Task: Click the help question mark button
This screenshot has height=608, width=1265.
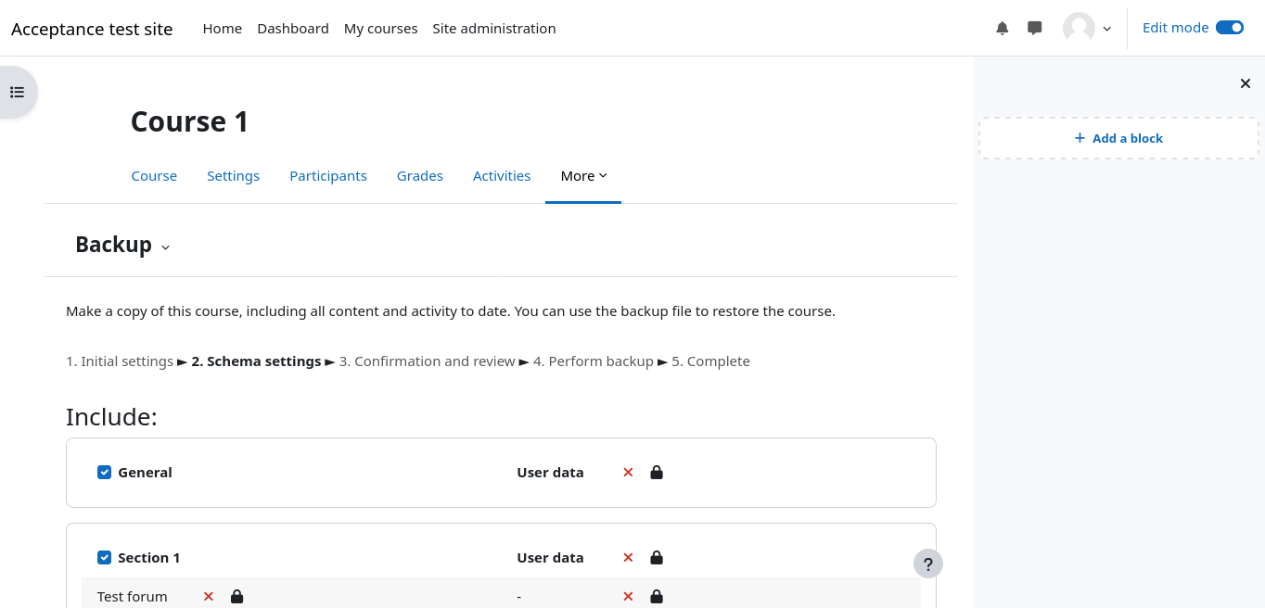Action: tap(927, 564)
